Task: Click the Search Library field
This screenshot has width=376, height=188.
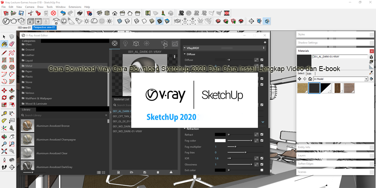Action: [x=64, y=115]
